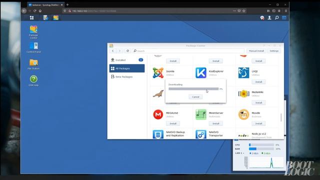Image resolution: width=320 pixels, height=180 pixels.
Task: Go forward in Package Center
Action: pos(119,51)
